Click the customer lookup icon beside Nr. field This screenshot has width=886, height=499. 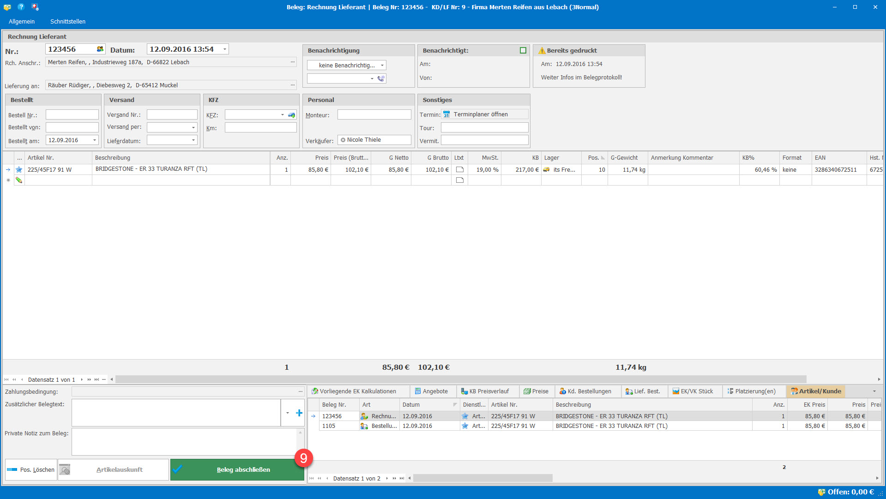tap(100, 49)
